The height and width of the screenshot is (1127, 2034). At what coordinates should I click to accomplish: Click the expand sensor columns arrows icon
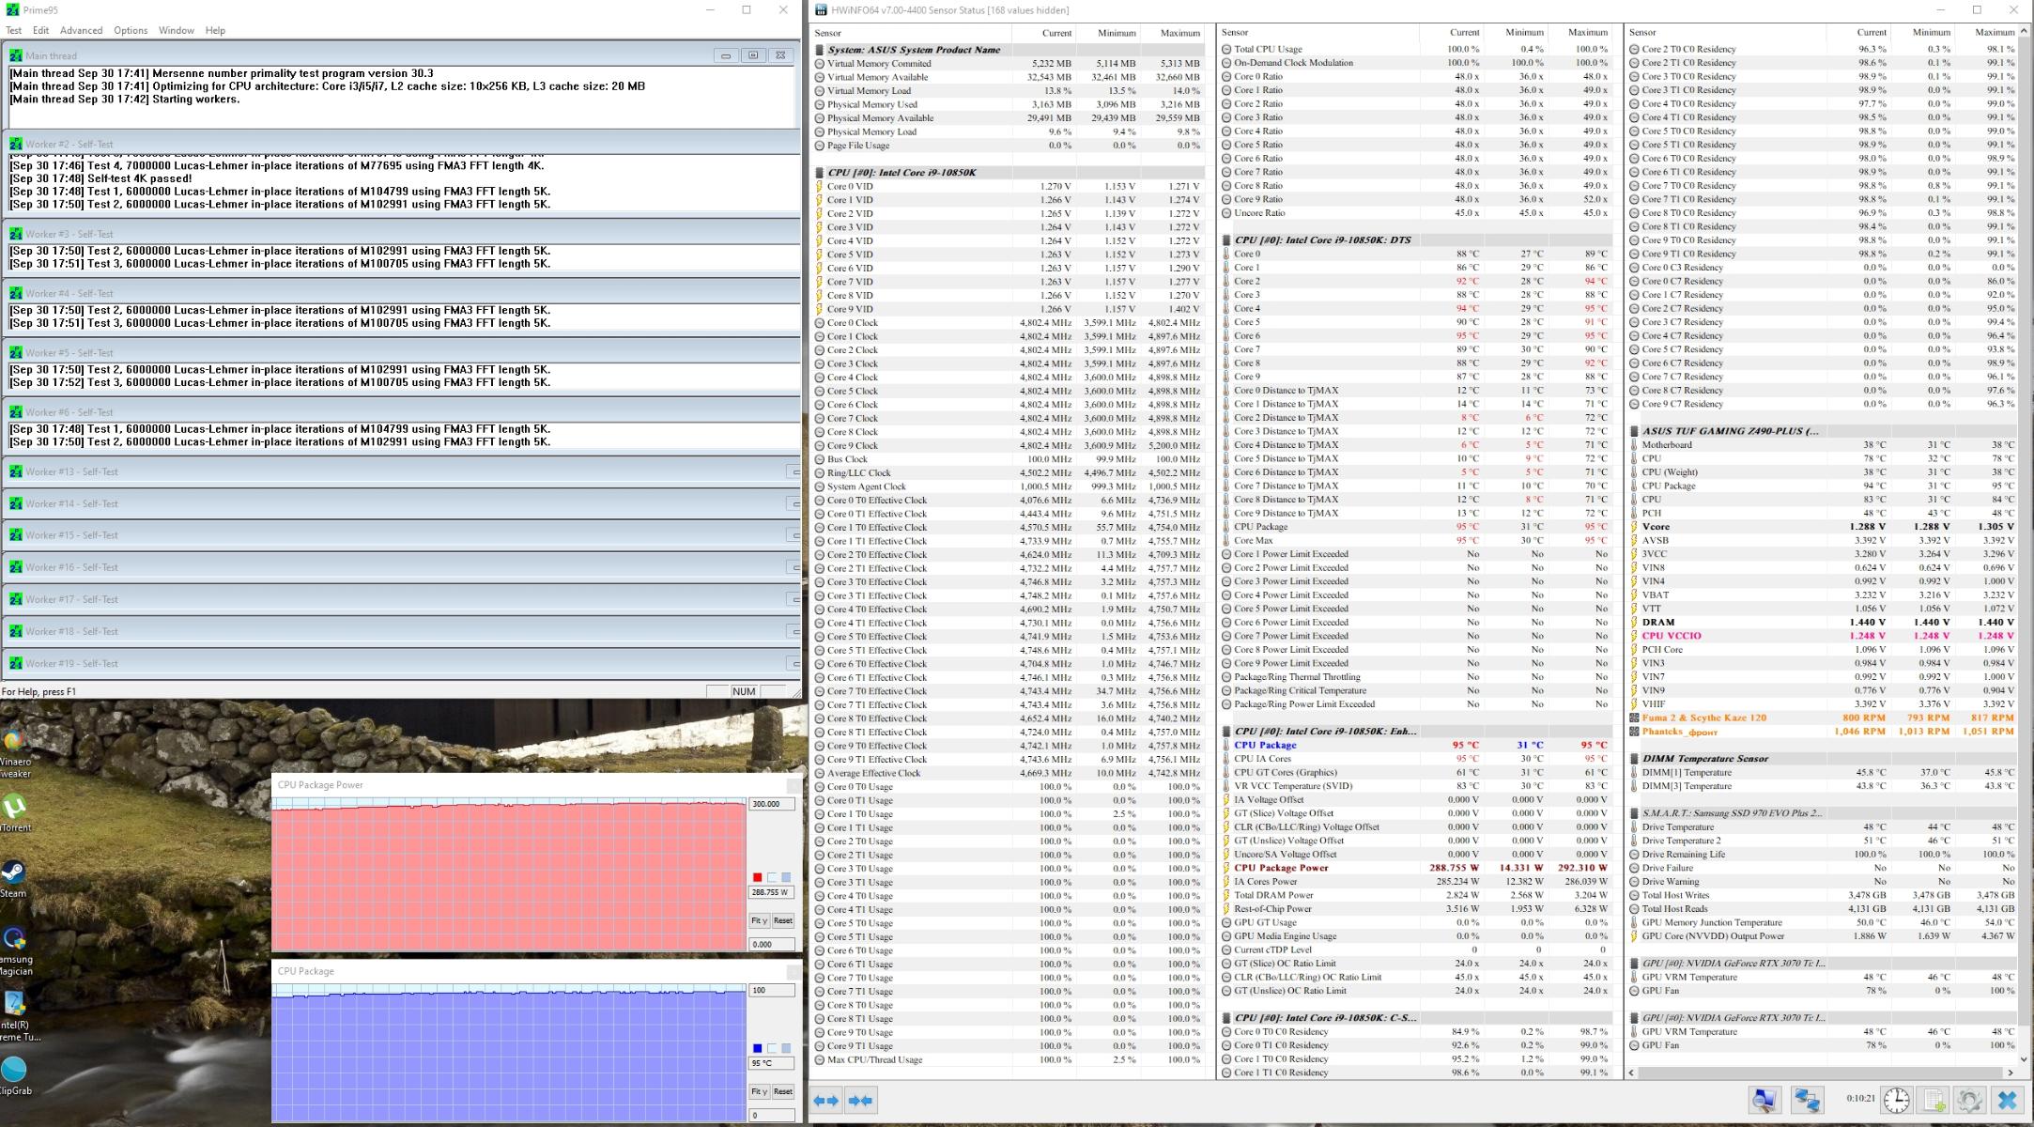pyautogui.click(x=826, y=1100)
